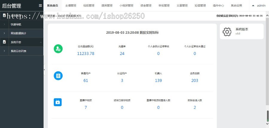Click the sidebar collapse handle arrow

[44, 69]
